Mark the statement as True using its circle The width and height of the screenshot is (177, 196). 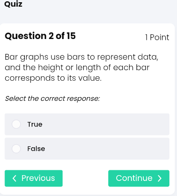pos(16,124)
